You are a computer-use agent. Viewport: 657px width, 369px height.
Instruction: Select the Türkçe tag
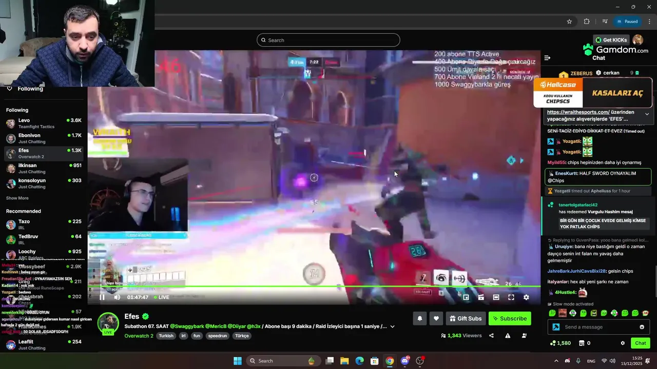[242, 336]
